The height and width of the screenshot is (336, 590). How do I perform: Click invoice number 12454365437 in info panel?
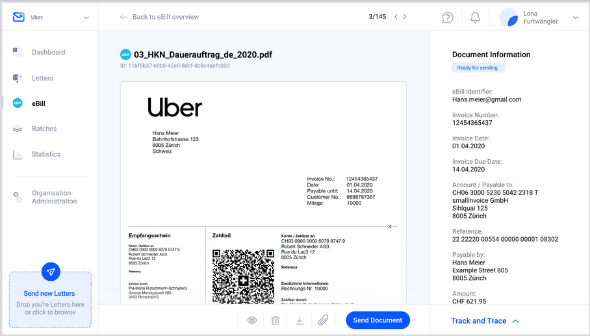click(472, 123)
